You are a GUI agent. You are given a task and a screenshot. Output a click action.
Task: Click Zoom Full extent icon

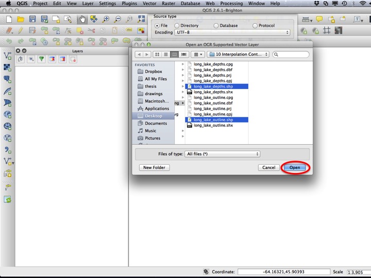click(x=141, y=19)
